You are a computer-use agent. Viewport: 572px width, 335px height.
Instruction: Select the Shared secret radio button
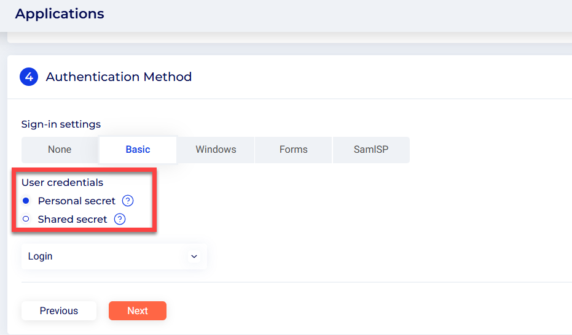click(x=26, y=219)
